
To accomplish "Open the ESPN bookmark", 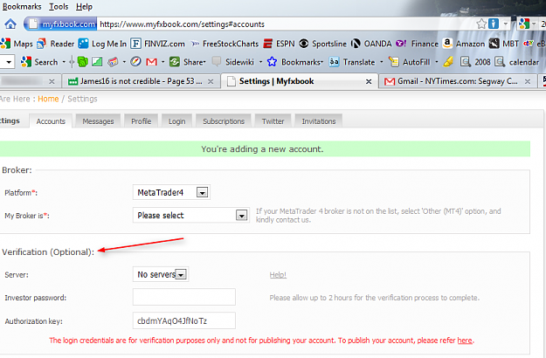I will pos(279,44).
